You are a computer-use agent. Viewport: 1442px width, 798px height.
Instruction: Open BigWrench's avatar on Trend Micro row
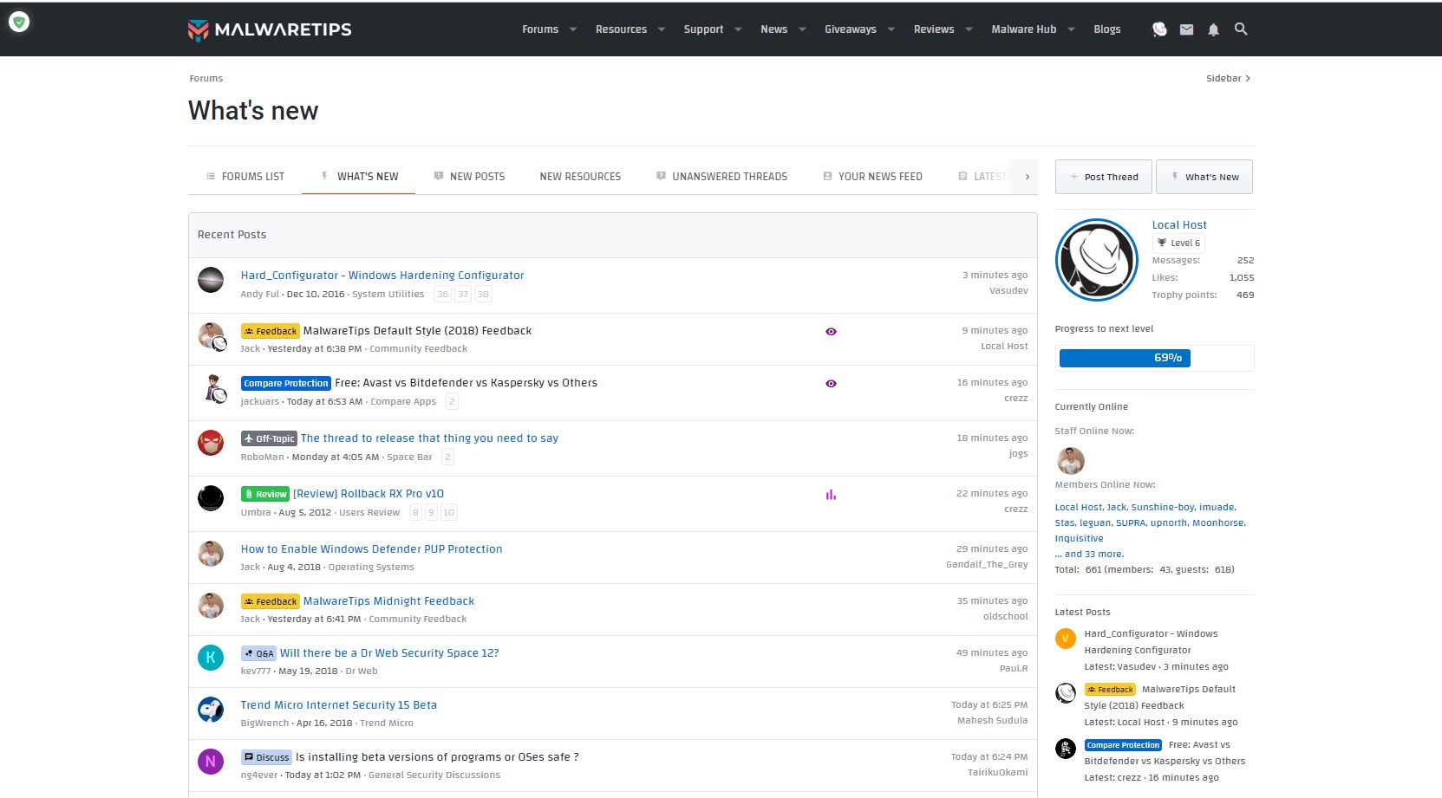(211, 710)
